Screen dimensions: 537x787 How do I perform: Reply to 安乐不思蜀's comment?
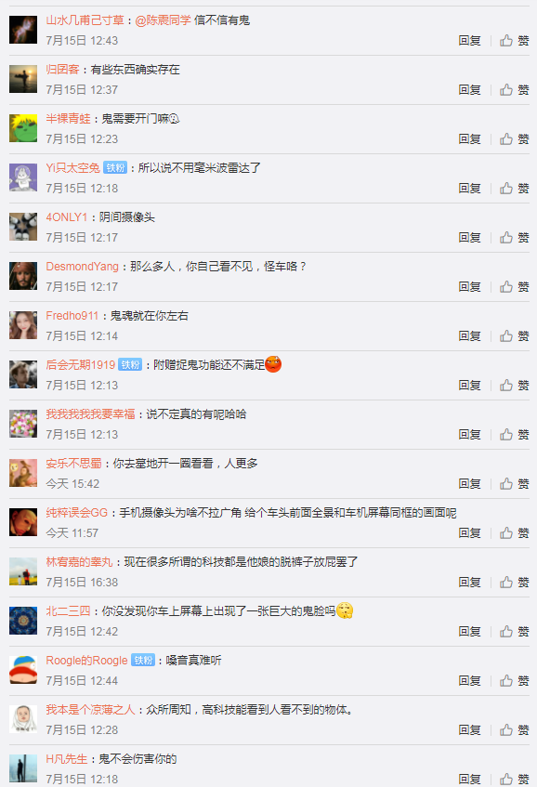(x=470, y=483)
